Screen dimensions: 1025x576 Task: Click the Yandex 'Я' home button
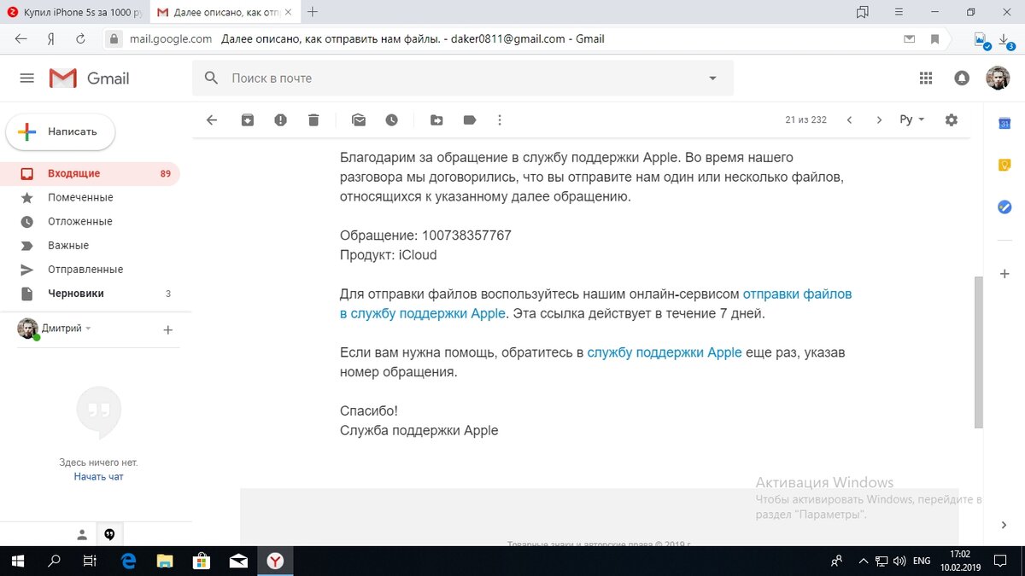51,38
